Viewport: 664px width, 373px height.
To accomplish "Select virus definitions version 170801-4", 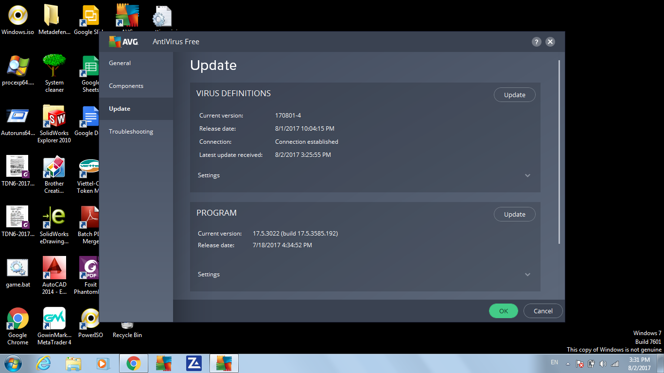I will [x=288, y=116].
